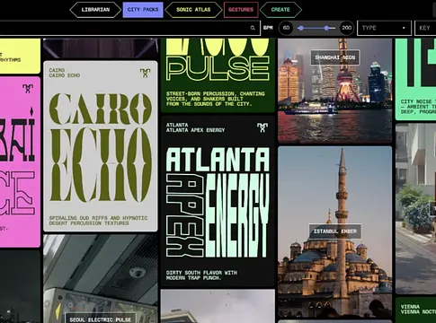Open the Key dropdown
436x323 pixels.
tap(425, 28)
